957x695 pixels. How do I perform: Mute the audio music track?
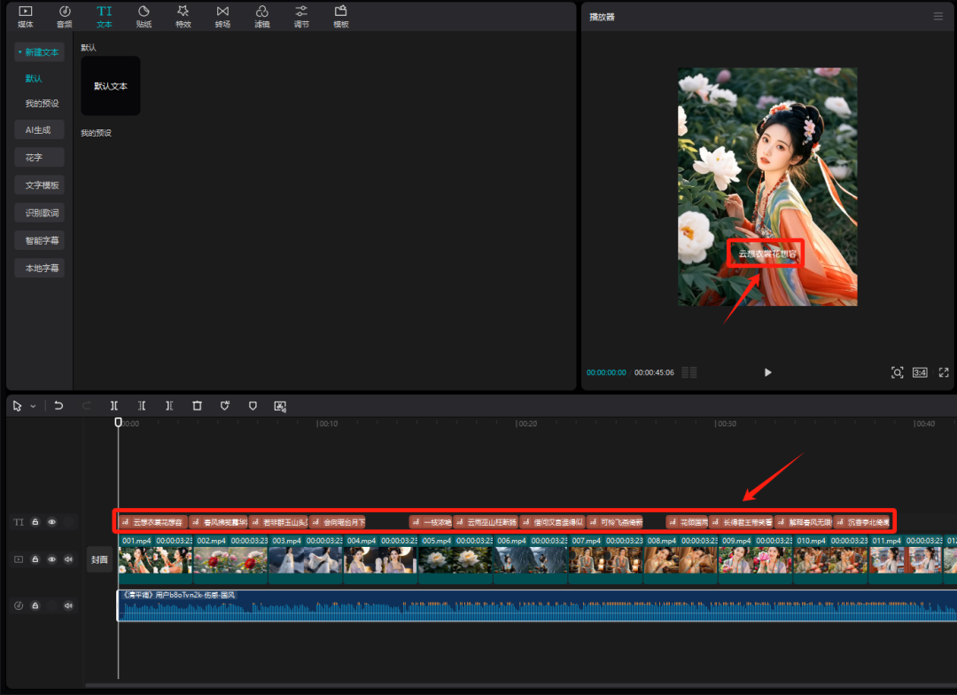pos(68,605)
